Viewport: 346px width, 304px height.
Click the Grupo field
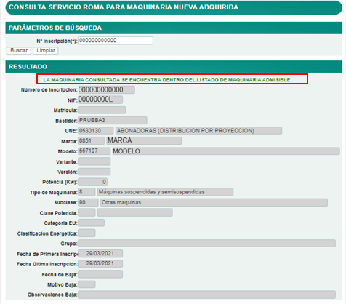[x=206, y=244]
